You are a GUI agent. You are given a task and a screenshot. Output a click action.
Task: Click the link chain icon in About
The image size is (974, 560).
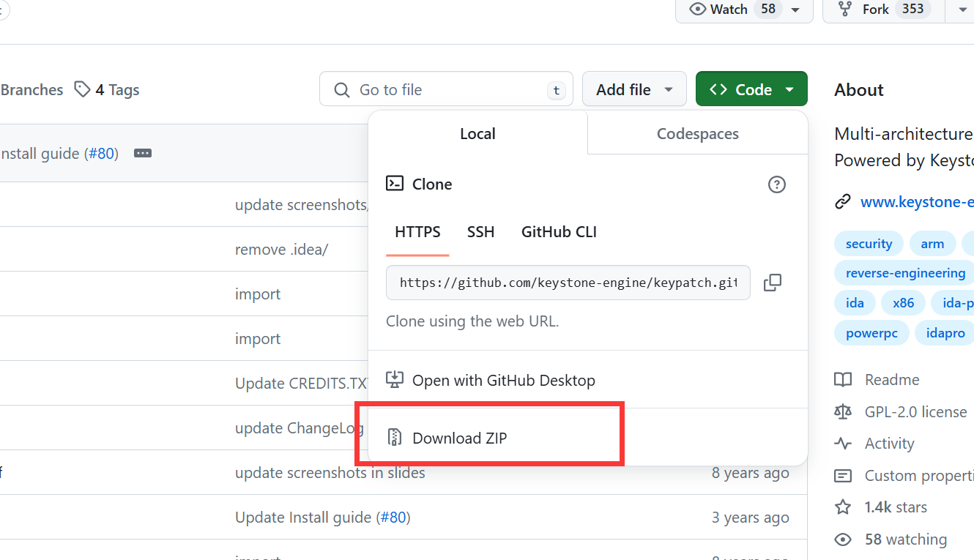click(843, 202)
